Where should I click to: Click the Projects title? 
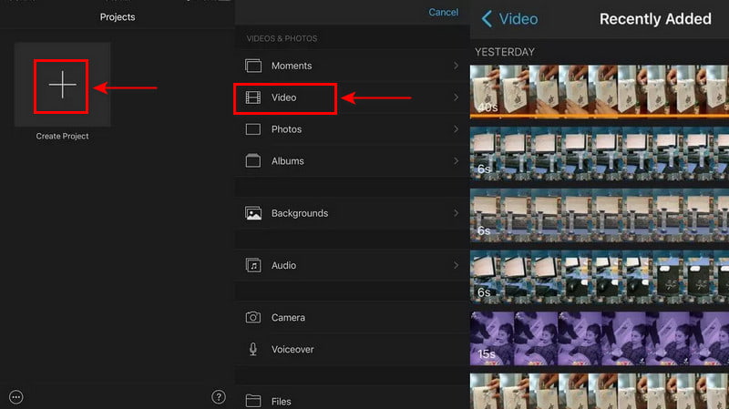click(x=118, y=17)
